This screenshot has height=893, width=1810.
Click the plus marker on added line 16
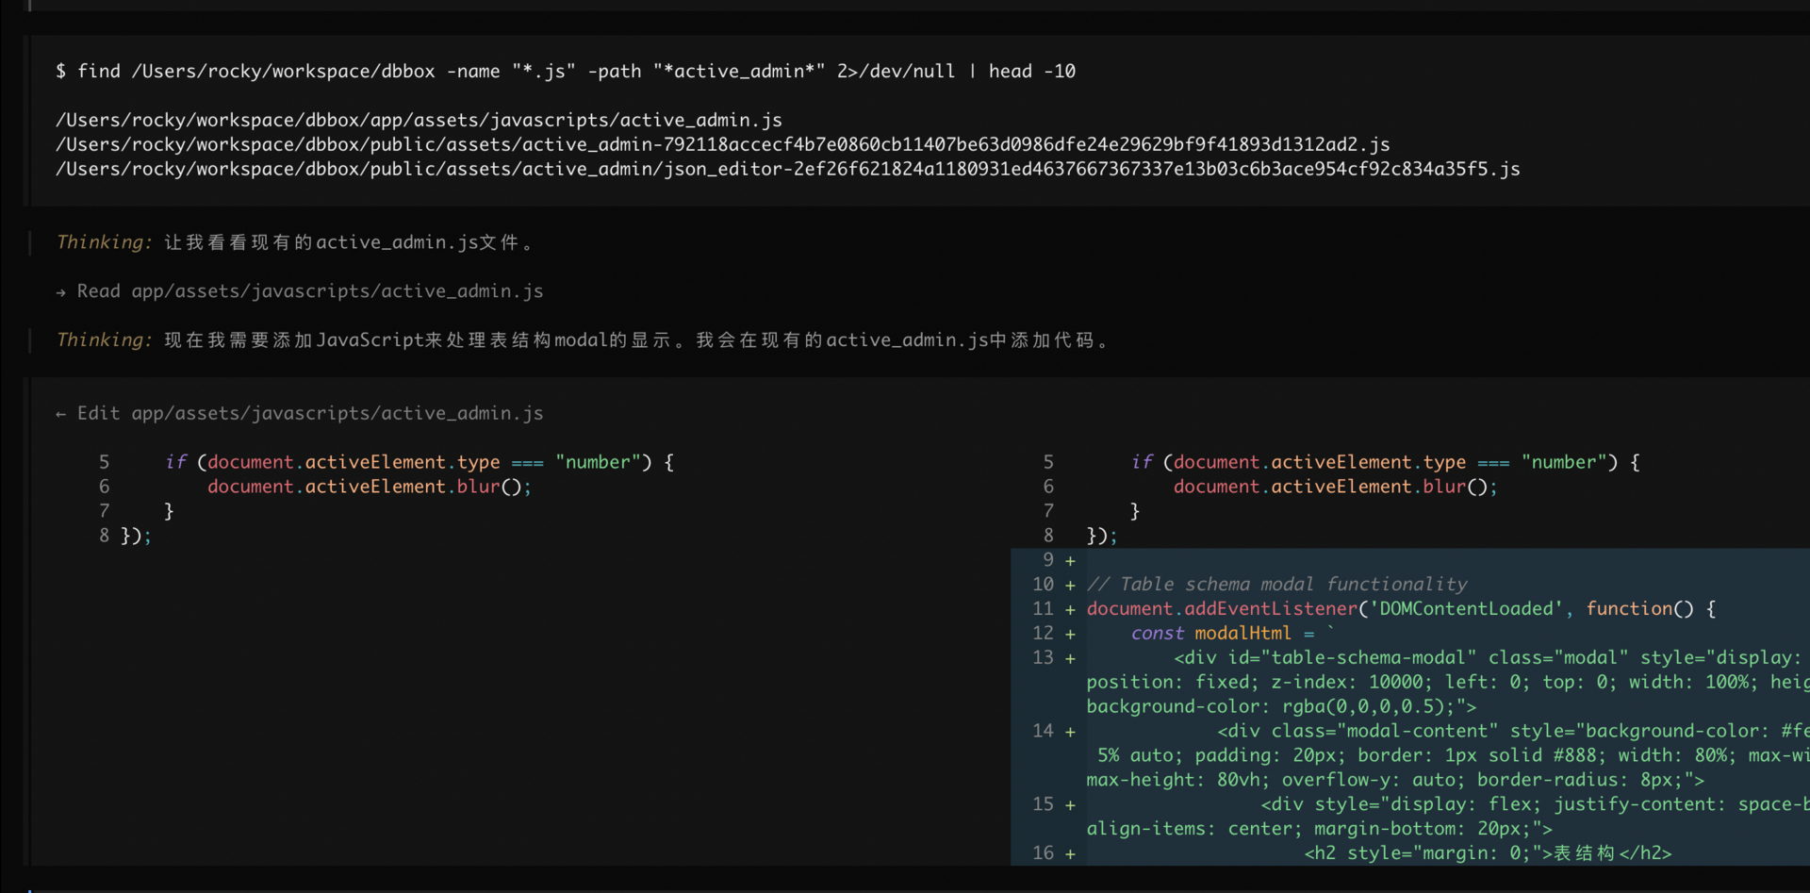[1070, 854]
